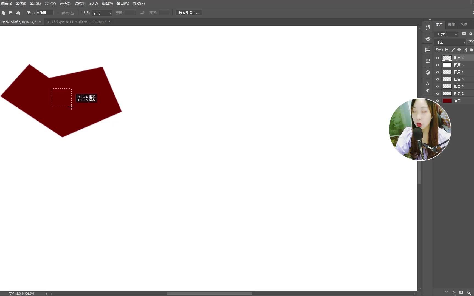Toggle the 消除锯齿 anti-alias checkbox

click(x=58, y=13)
